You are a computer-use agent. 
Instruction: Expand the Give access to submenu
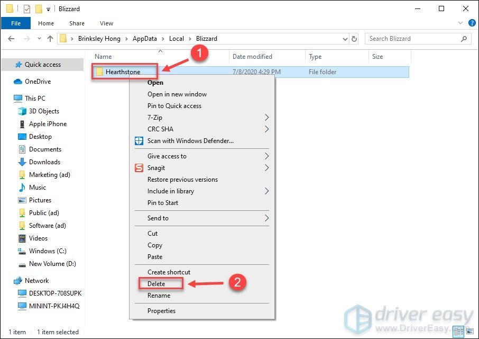pyautogui.click(x=202, y=156)
